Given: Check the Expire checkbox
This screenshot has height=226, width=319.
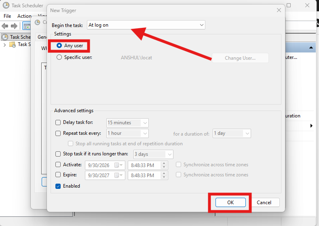Looking at the screenshot, I should (x=58, y=175).
